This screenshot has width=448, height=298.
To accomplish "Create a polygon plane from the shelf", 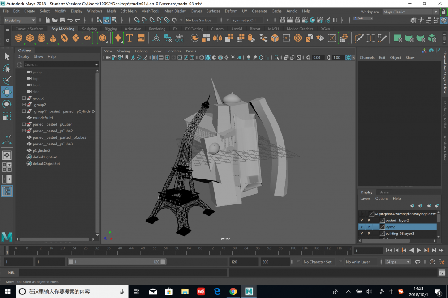I will (76, 38).
